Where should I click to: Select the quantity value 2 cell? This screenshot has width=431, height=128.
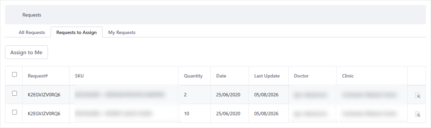click(x=185, y=95)
